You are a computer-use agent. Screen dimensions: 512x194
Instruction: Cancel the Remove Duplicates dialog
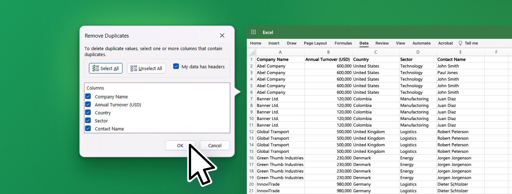(215, 145)
